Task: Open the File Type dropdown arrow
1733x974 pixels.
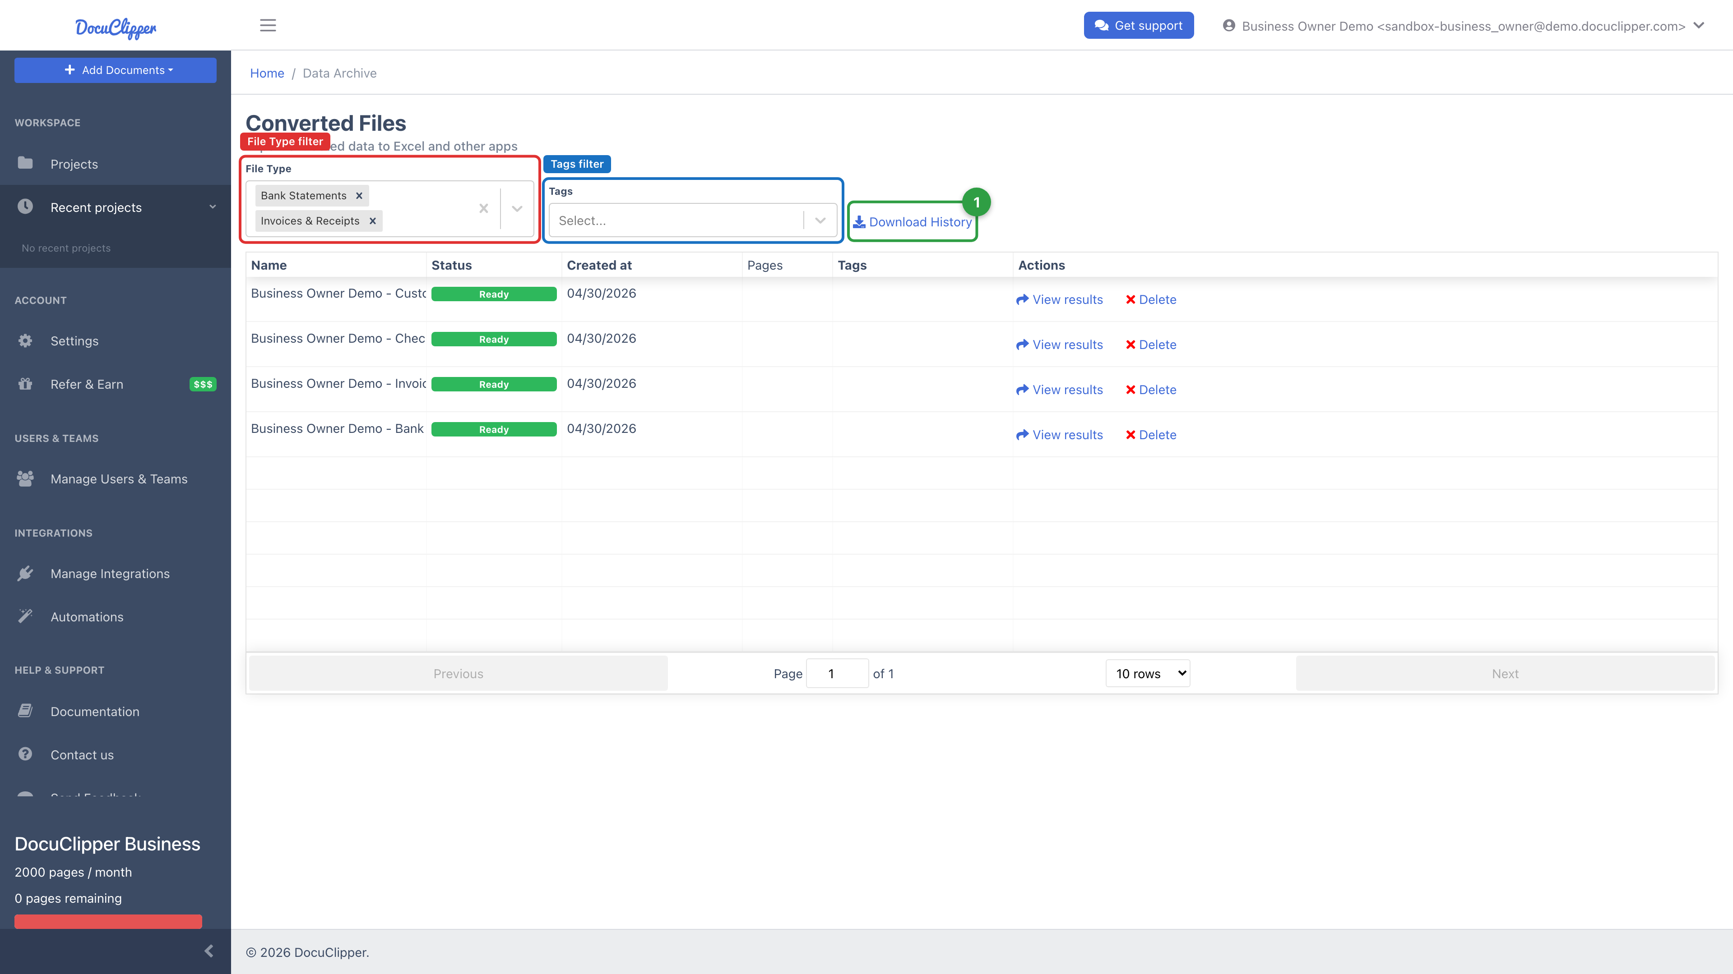Action: coord(517,208)
